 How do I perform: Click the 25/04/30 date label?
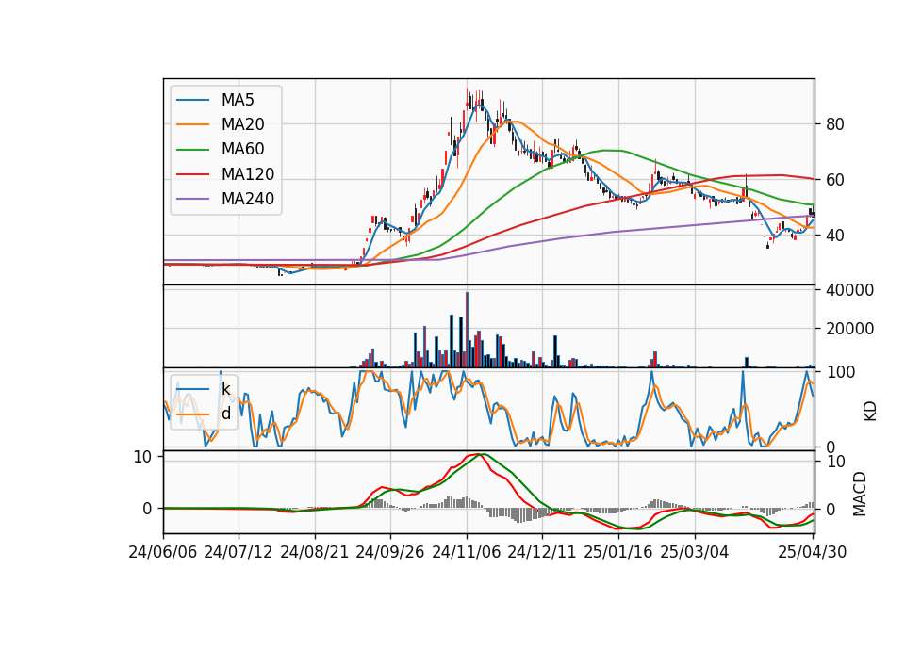click(x=813, y=552)
